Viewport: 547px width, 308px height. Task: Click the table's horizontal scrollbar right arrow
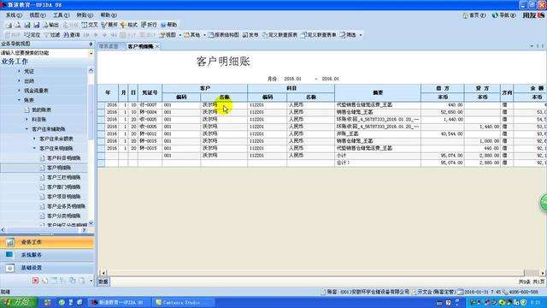[x=543, y=273]
